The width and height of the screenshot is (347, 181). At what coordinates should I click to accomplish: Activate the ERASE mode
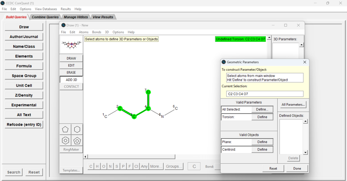click(71, 72)
